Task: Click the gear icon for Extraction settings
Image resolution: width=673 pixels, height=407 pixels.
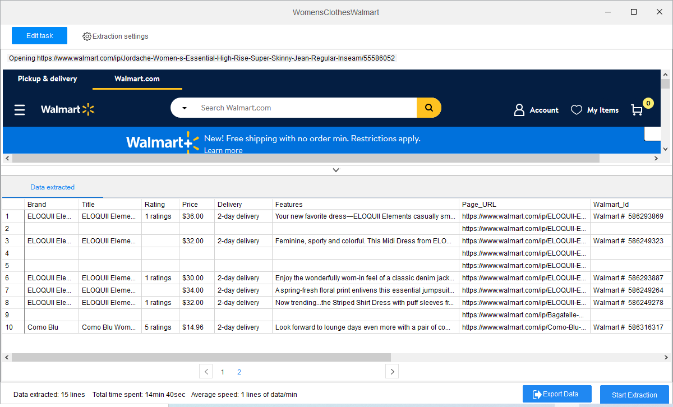Action: (x=87, y=36)
